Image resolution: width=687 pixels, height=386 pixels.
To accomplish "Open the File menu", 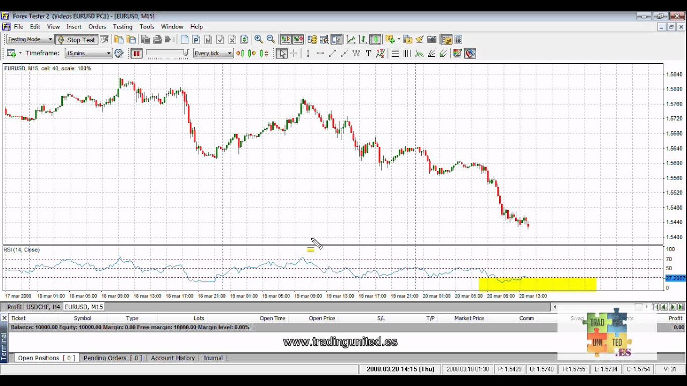I will tap(19, 26).
